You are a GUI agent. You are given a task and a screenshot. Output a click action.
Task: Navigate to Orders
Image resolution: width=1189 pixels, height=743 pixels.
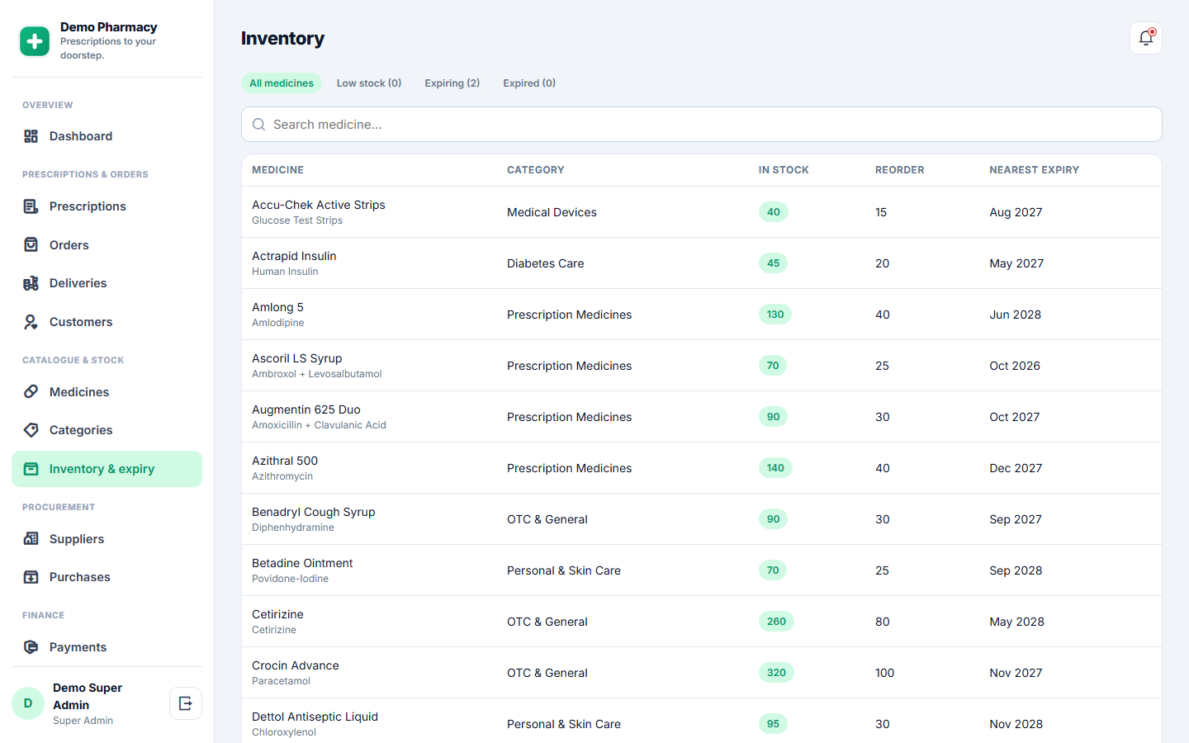tap(107, 245)
